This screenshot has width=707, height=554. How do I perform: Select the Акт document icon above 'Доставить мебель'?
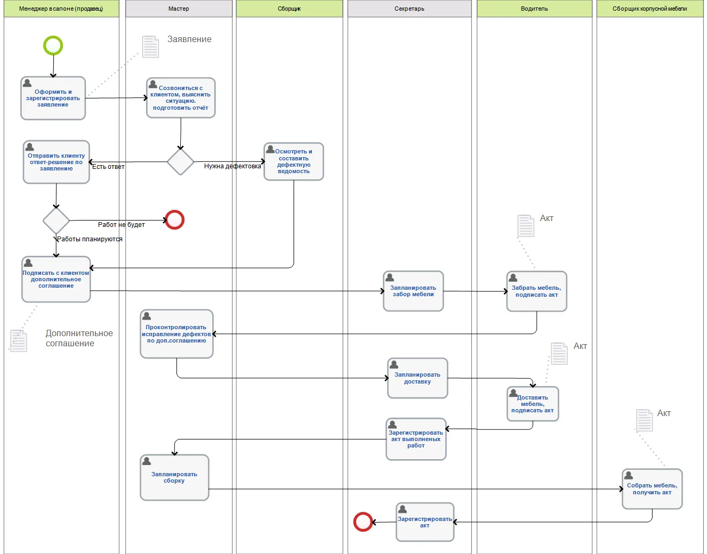point(559,354)
